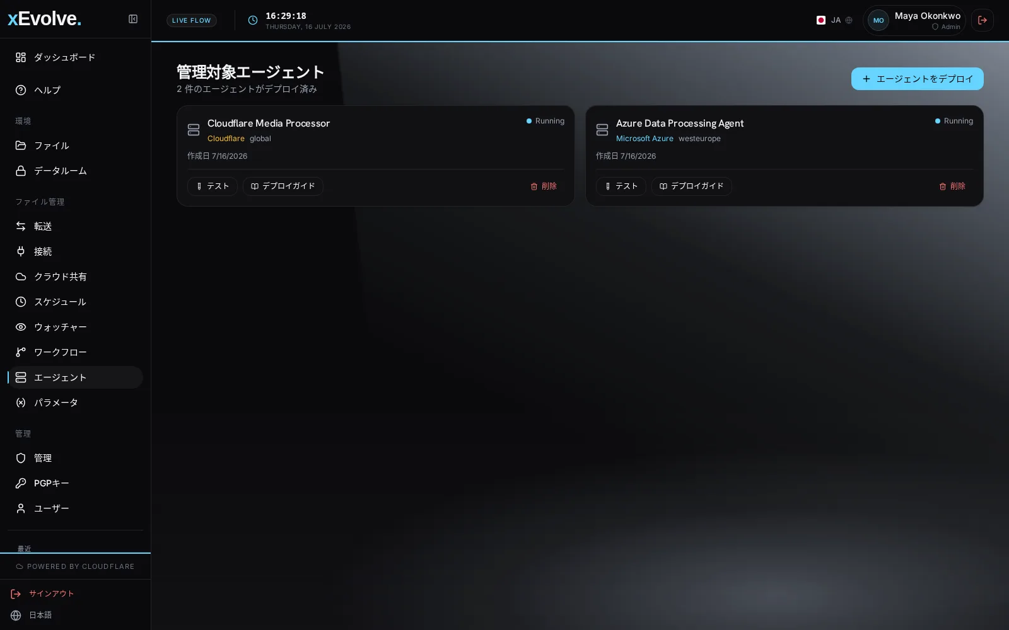This screenshot has height=630, width=1009.
Task: Open ファイル in the sidebar
Action: pyautogui.click(x=75, y=146)
